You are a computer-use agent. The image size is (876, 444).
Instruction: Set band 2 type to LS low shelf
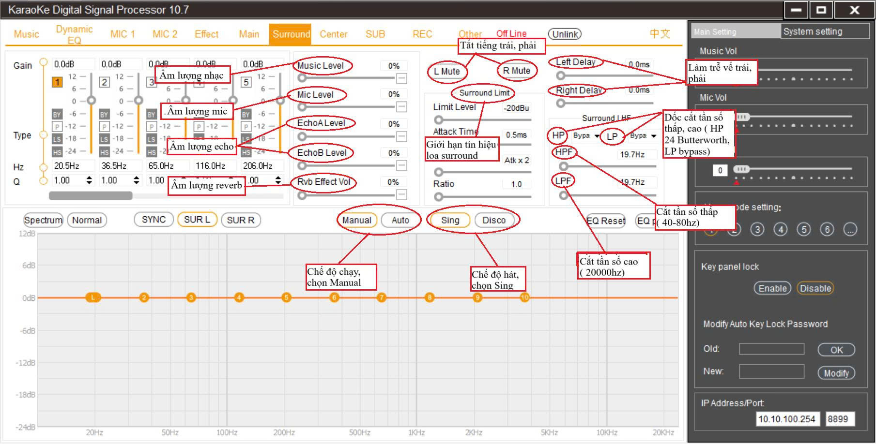(104, 139)
